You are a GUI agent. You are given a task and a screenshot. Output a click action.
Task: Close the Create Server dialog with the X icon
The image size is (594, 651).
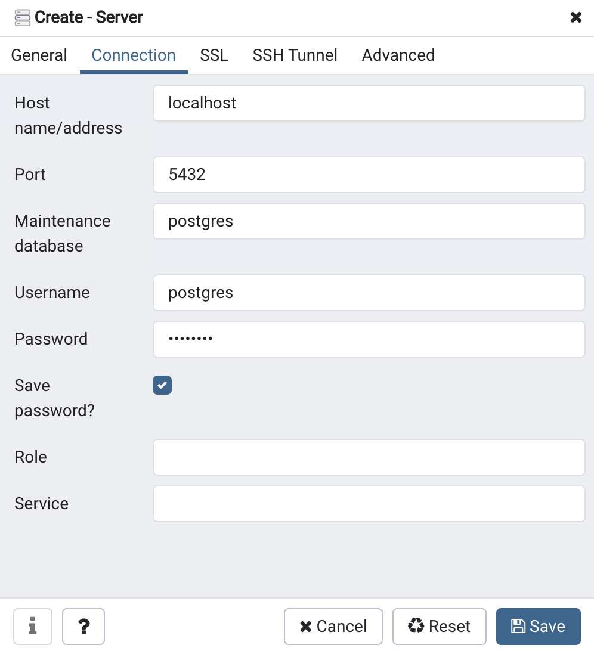[576, 17]
